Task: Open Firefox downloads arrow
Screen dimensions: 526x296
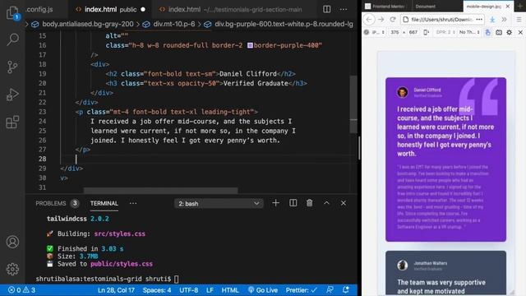Action: pyautogui.click(x=492, y=20)
